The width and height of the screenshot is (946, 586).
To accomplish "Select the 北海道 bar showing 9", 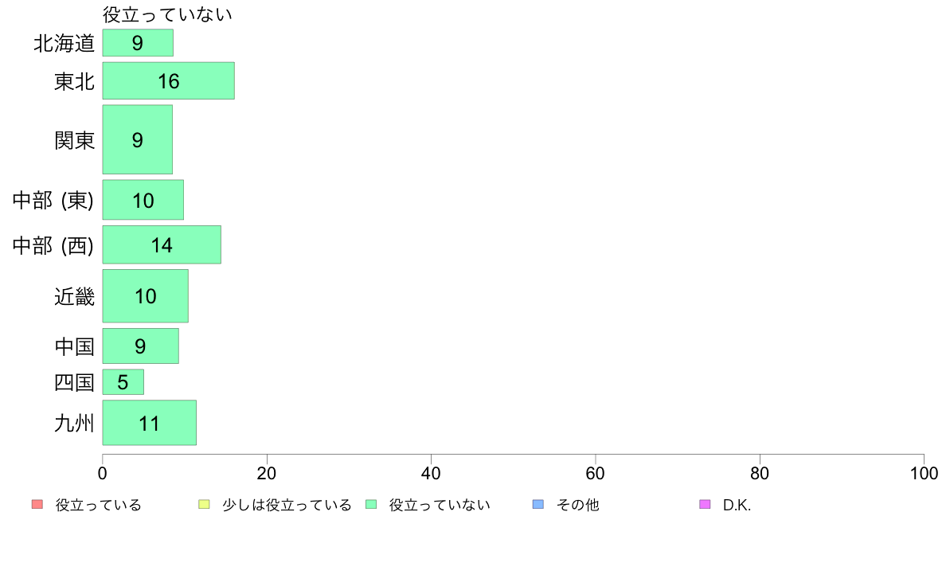I will point(138,43).
